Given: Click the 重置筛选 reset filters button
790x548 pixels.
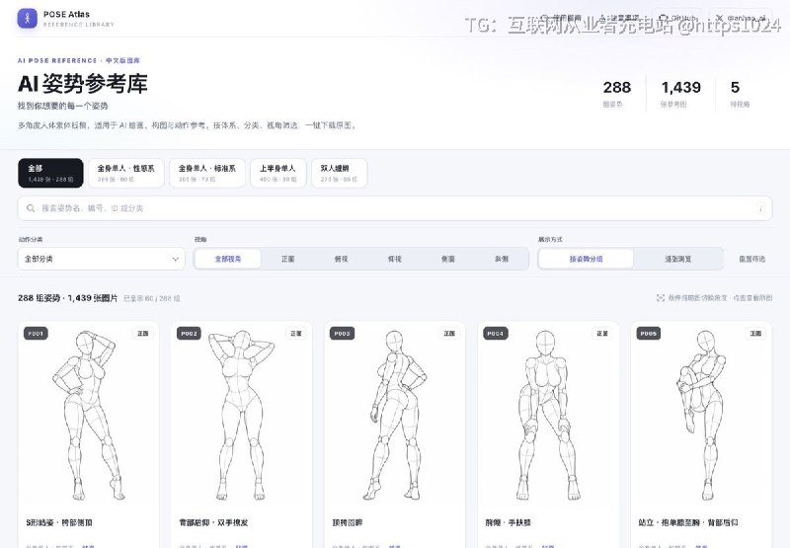Looking at the screenshot, I should click(x=751, y=259).
